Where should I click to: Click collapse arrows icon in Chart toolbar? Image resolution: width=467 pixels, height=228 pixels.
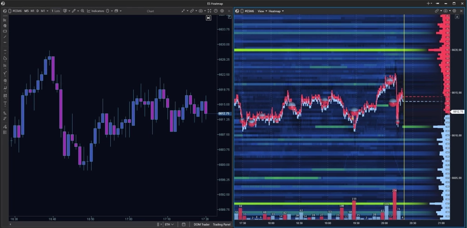[183, 11]
